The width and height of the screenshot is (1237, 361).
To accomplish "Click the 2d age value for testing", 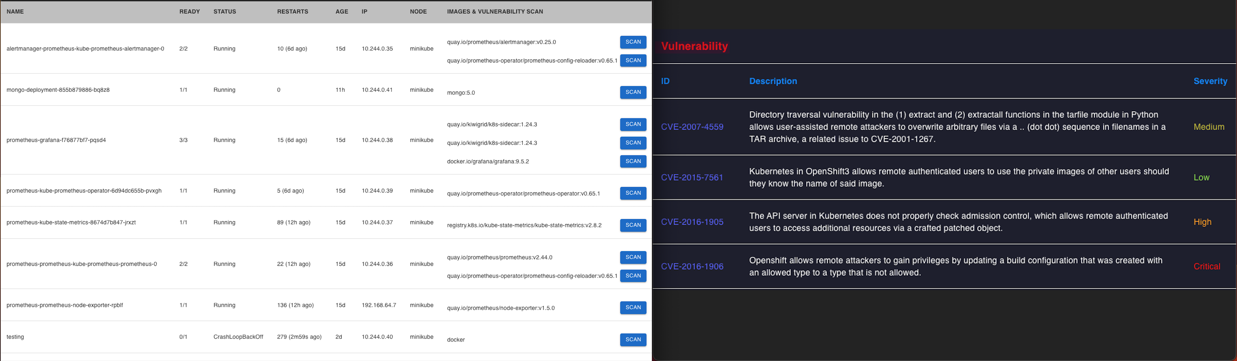I will coord(338,337).
